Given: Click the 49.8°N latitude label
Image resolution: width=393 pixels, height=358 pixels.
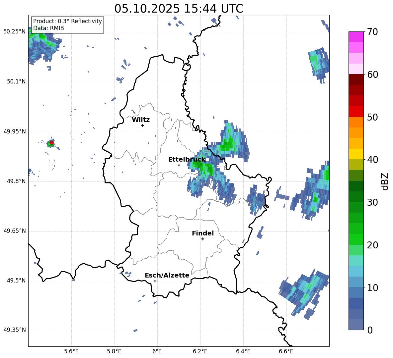Looking at the screenshot, I should click(16, 181).
